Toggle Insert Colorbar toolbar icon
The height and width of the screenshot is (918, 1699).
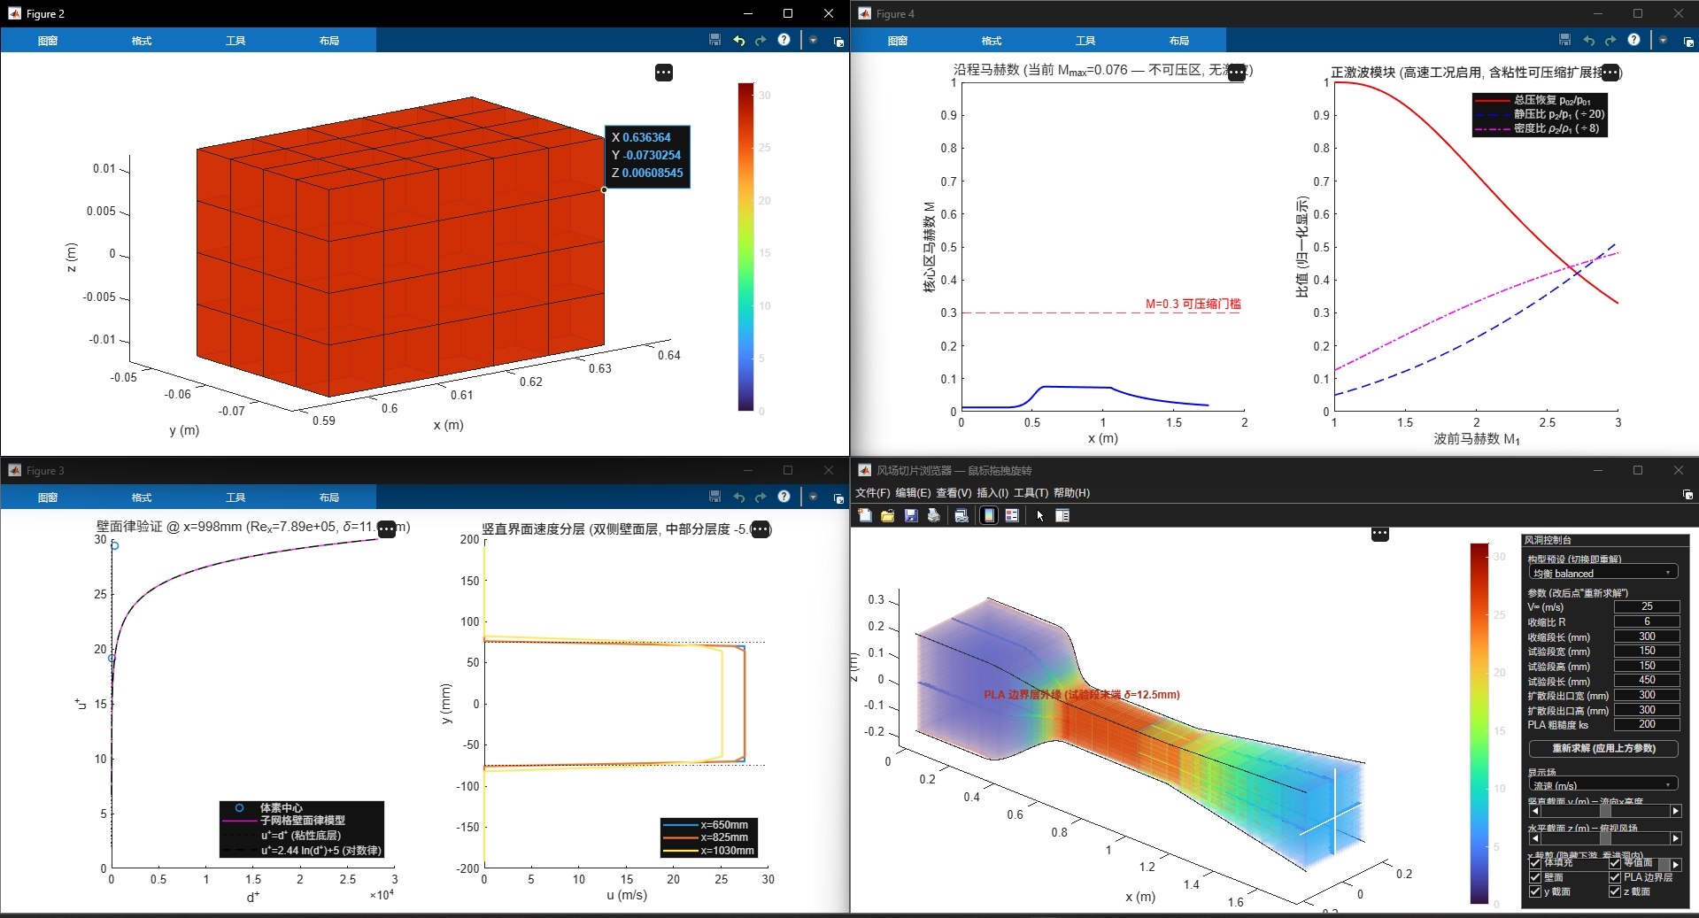pyautogui.click(x=989, y=515)
